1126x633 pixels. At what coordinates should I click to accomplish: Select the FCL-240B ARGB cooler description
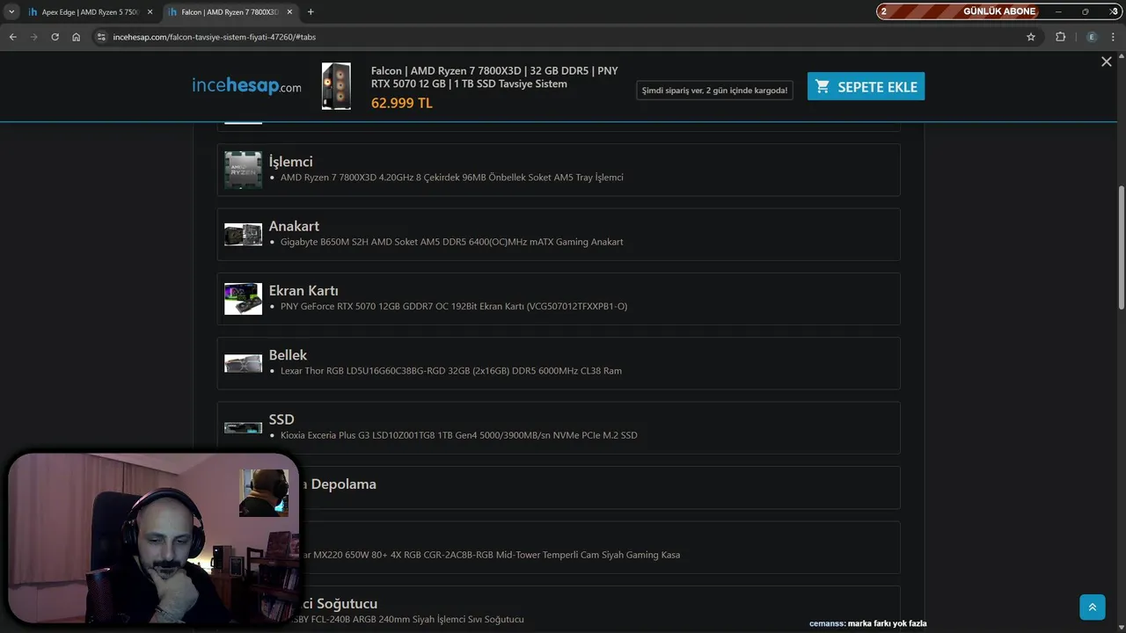(412, 620)
